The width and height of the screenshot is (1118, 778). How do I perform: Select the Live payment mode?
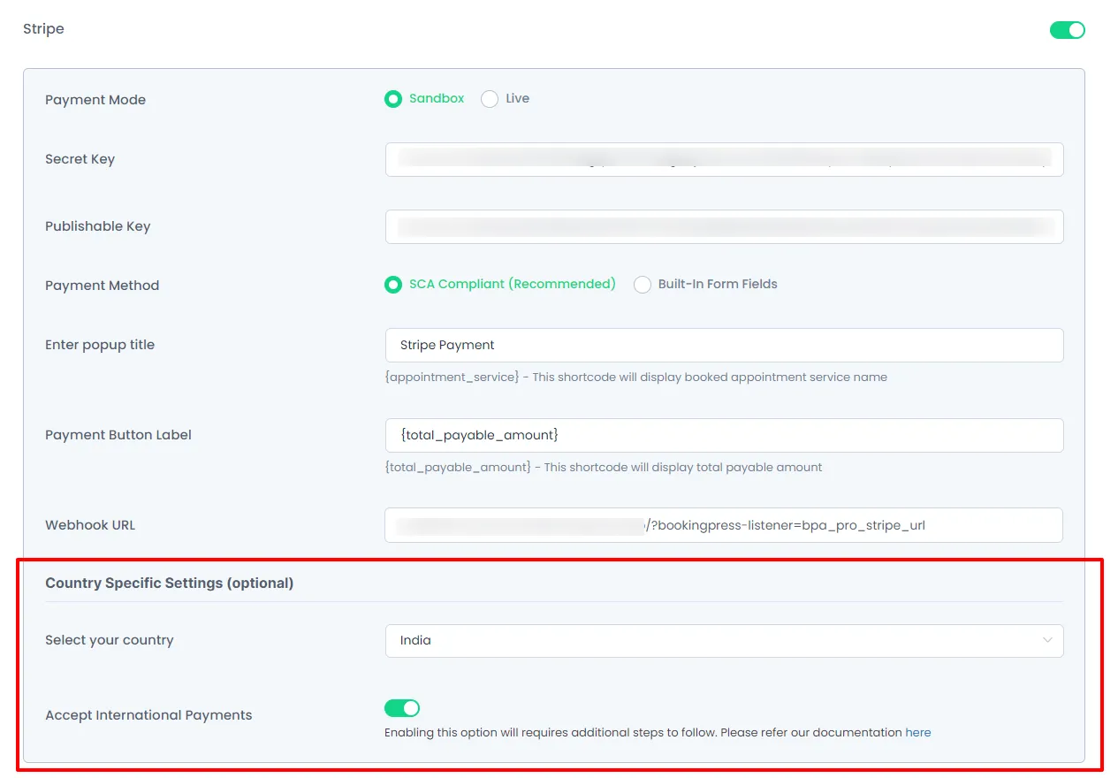click(x=490, y=99)
